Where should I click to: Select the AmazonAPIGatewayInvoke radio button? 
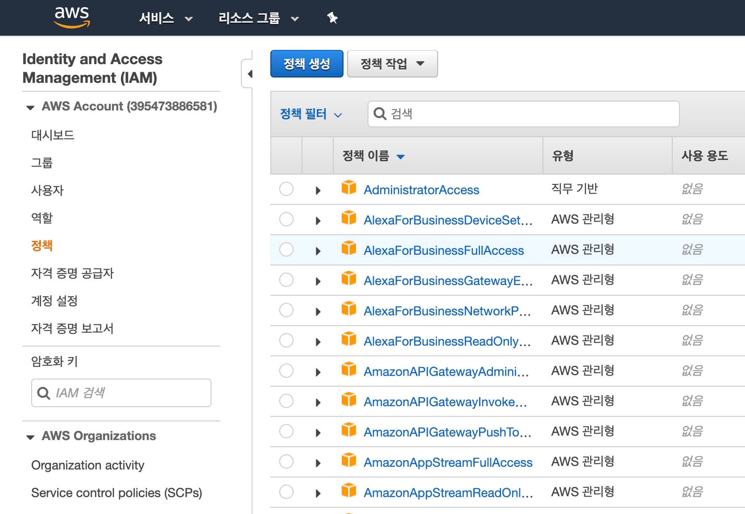(286, 401)
